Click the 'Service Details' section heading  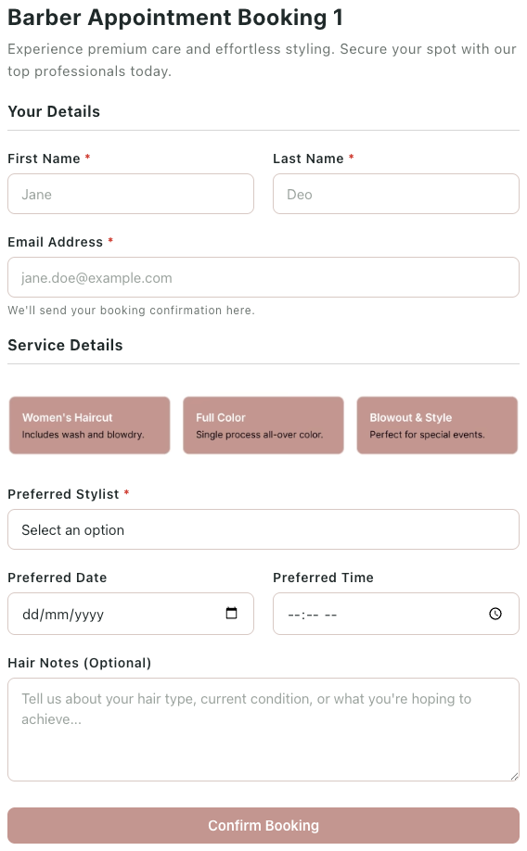(65, 345)
